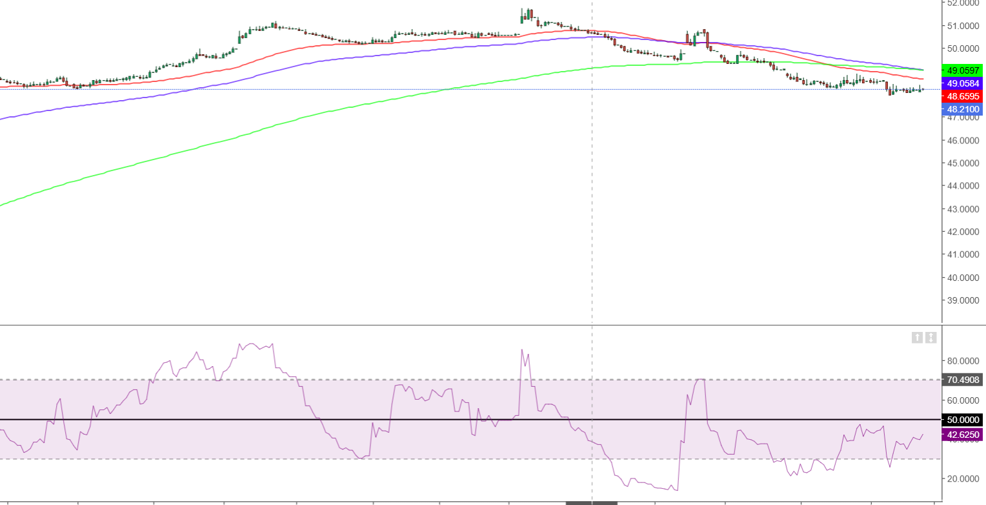This screenshot has height=505, width=986.
Task: Click the 40.0000 price axis tick
Action: click(961, 278)
